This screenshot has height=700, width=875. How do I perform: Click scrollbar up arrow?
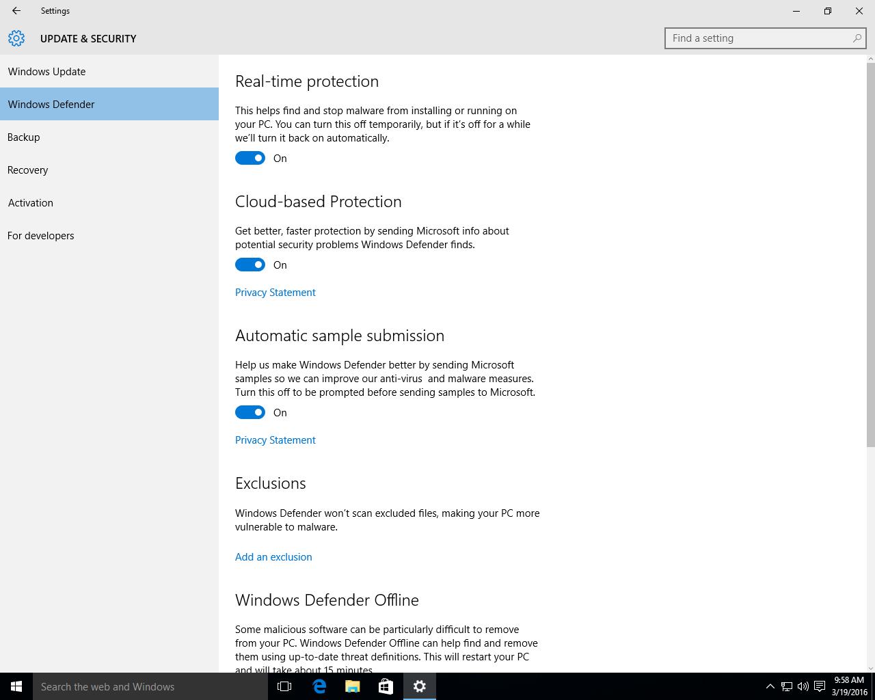pos(870,59)
